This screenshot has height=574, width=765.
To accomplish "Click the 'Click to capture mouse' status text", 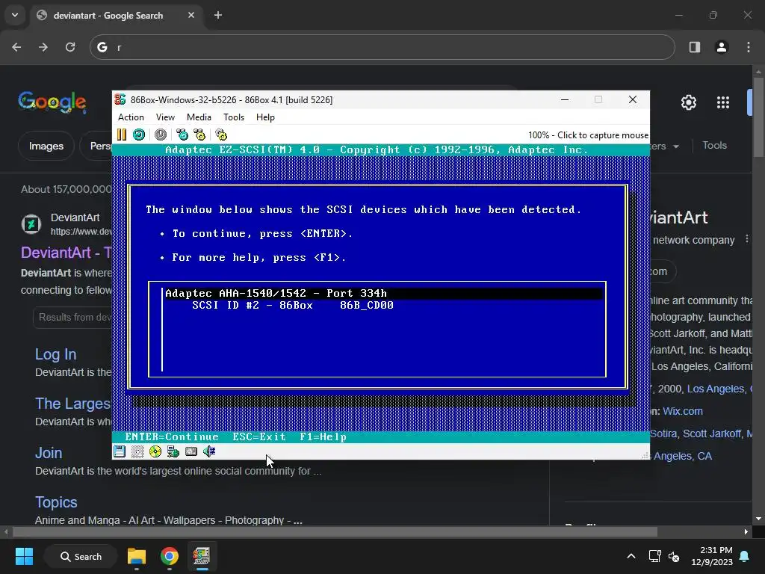I will 603,135.
